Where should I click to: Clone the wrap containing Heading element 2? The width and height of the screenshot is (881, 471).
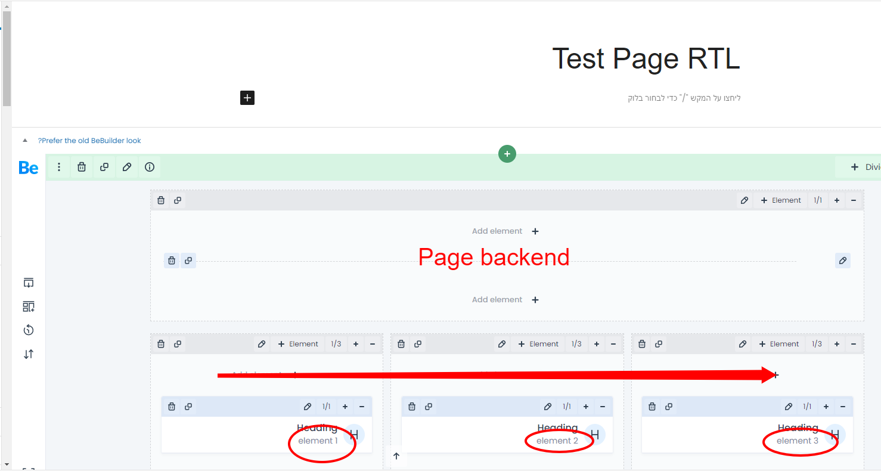(x=418, y=344)
